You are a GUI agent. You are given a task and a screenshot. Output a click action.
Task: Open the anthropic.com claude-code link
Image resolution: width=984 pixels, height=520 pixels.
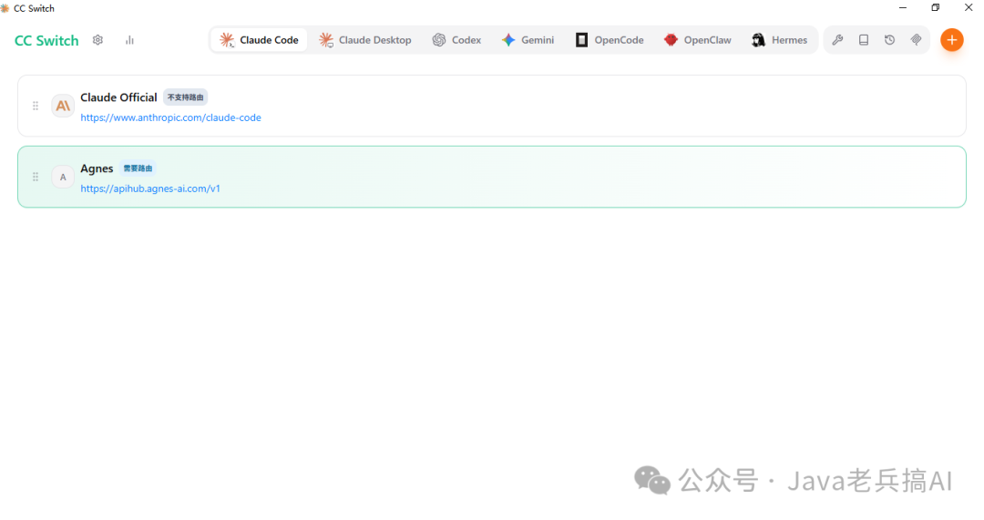(170, 117)
